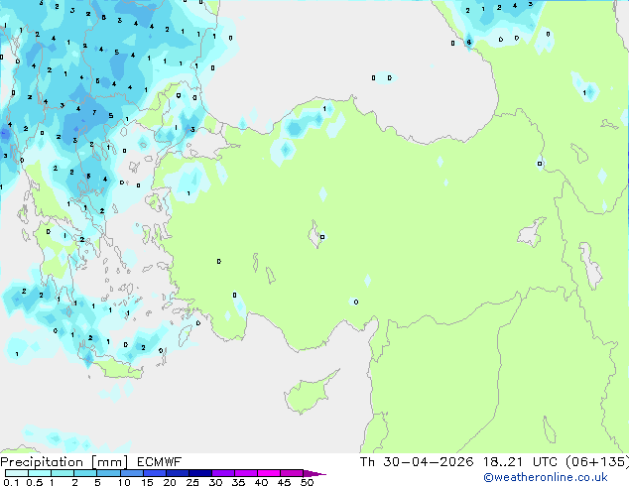Screen dimensions: 629x486
Task: Click the legend tick label "40"
Action: point(261,482)
